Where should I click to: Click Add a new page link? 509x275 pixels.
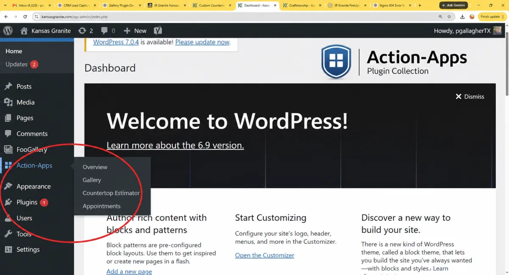coord(129,271)
